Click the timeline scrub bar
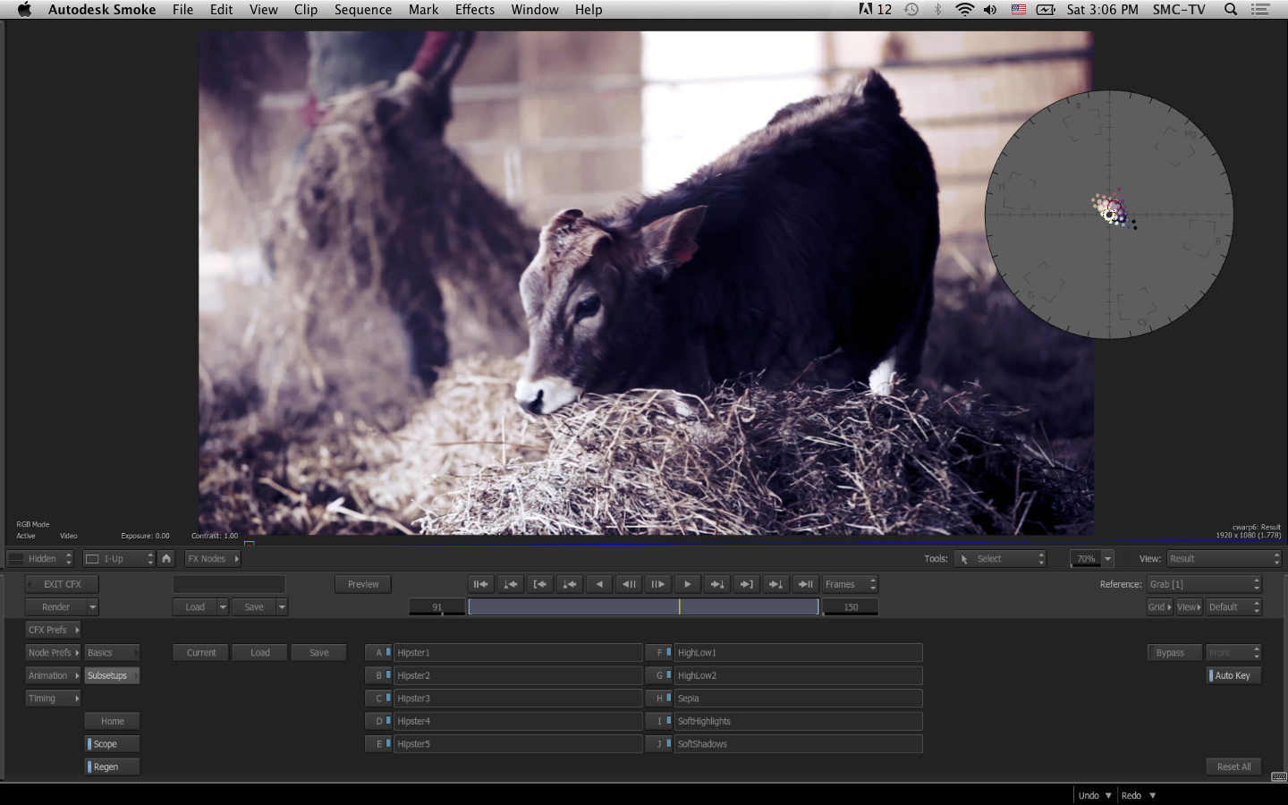The image size is (1288, 805). tap(643, 606)
